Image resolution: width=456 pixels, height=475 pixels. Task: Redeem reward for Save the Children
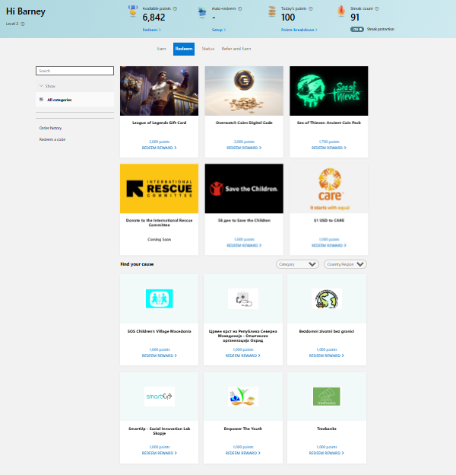coord(244,245)
